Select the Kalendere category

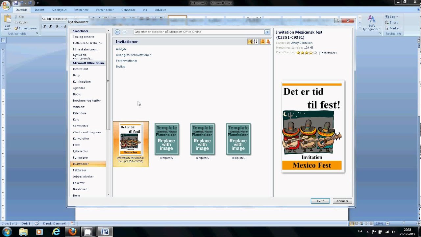(80, 113)
